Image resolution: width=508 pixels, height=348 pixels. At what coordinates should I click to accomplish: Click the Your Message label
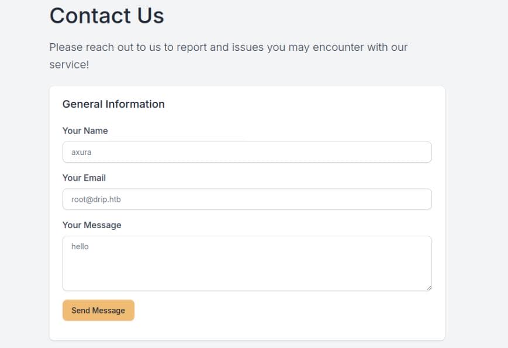pos(92,225)
